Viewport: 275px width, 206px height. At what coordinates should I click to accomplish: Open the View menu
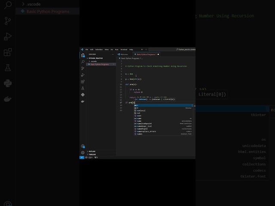(x=107, y=50)
